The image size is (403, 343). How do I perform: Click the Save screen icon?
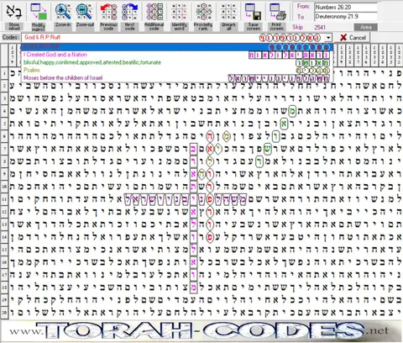coord(253,12)
